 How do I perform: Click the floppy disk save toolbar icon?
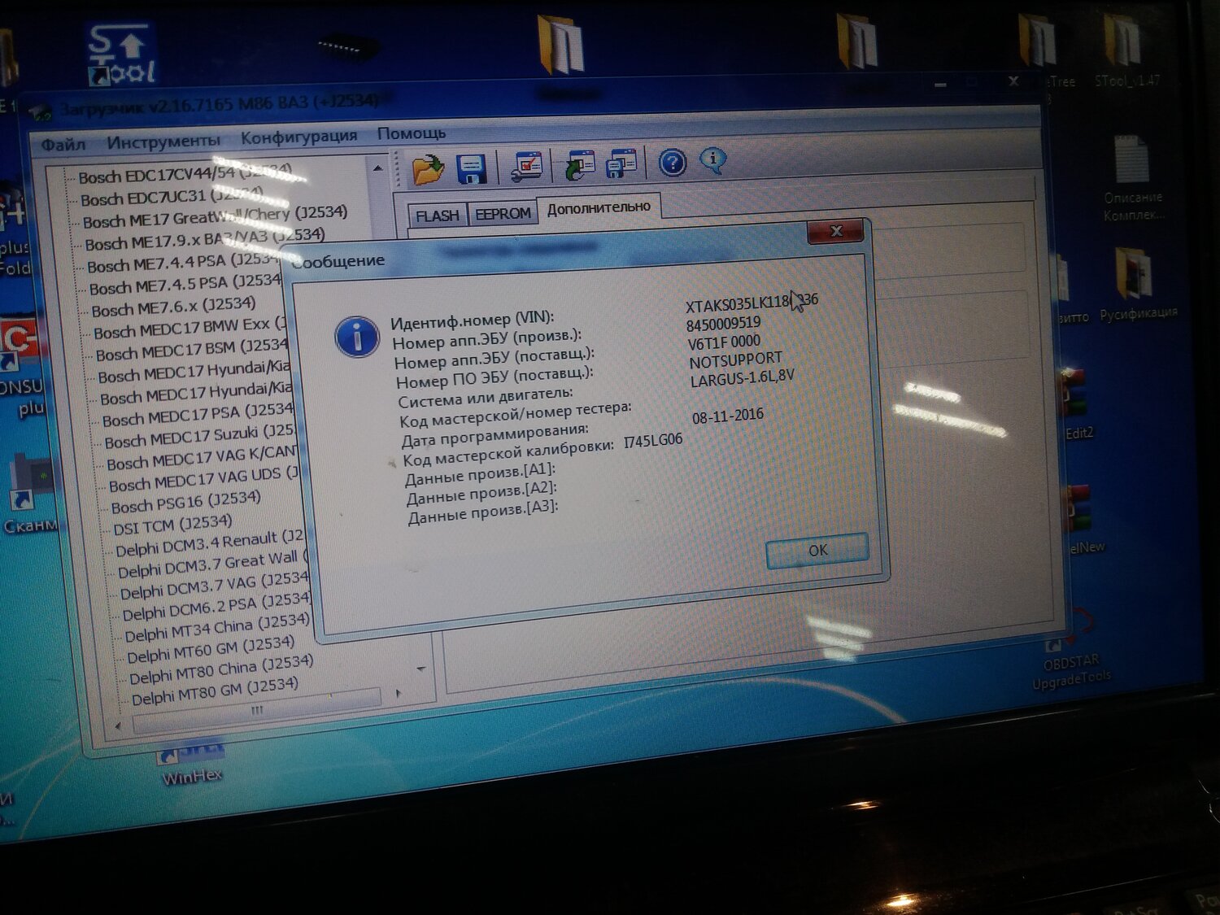click(471, 168)
